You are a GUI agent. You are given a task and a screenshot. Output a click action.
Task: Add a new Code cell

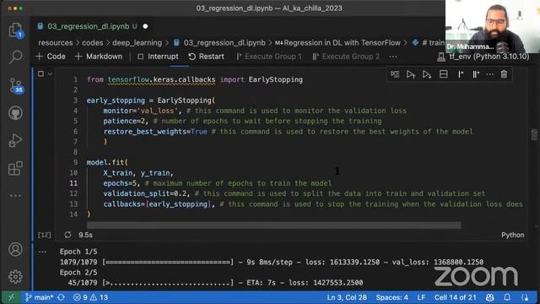point(51,57)
